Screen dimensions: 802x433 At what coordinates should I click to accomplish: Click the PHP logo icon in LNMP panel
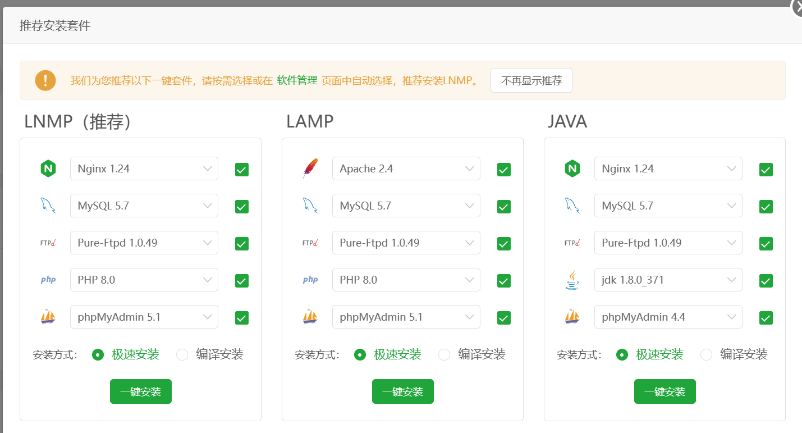coord(48,280)
